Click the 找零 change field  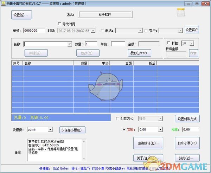coord(191,129)
